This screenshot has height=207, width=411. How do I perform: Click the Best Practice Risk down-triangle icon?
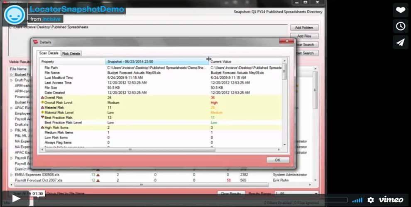pos(42,117)
